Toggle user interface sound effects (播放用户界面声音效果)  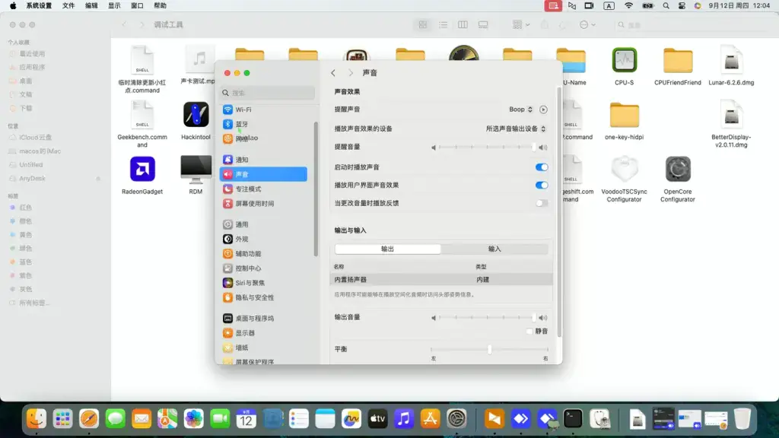coord(542,186)
